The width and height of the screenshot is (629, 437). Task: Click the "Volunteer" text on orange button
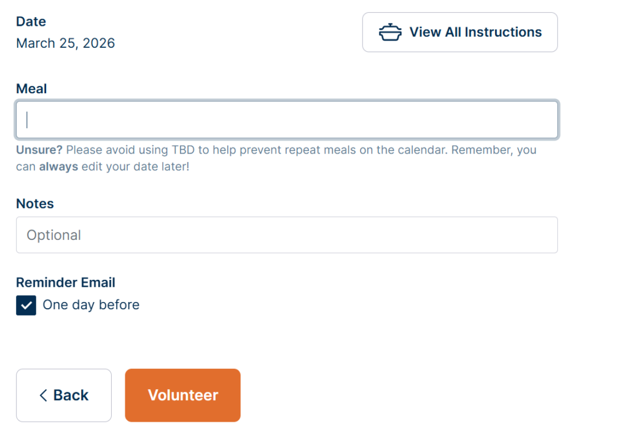183,395
